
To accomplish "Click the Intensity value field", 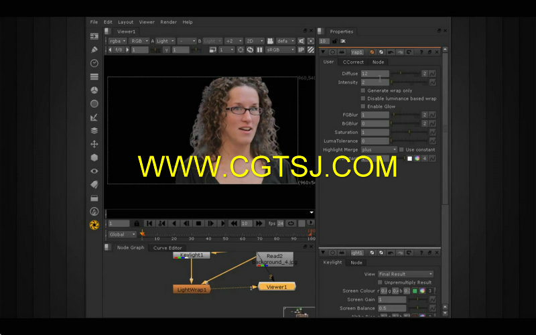I will tap(375, 82).
